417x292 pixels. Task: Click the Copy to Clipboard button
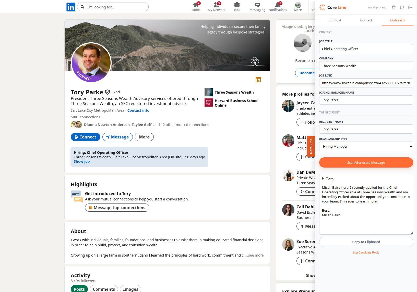point(366,242)
